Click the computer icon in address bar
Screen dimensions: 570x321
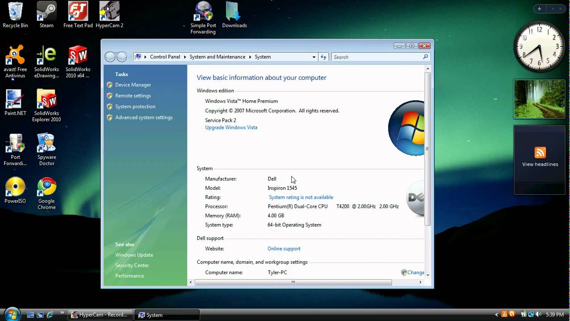[x=138, y=57]
